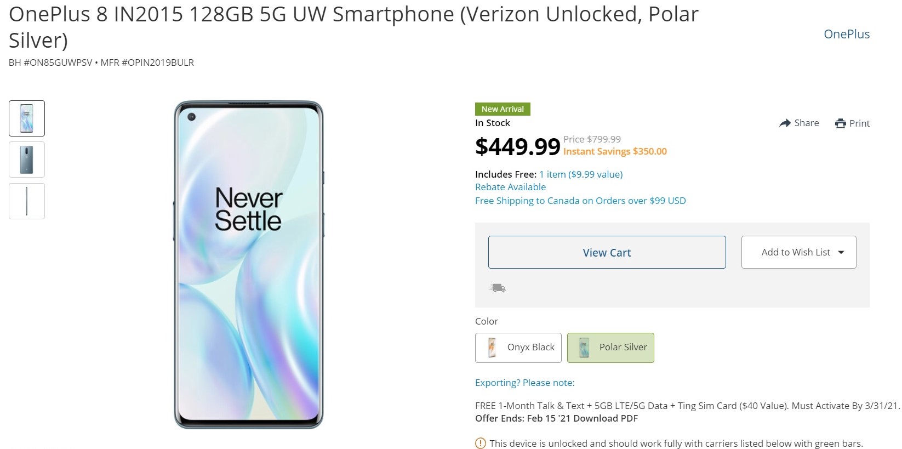Open Free Shipping to Canada details
This screenshot has width=902, height=449.
pos(580,201)
